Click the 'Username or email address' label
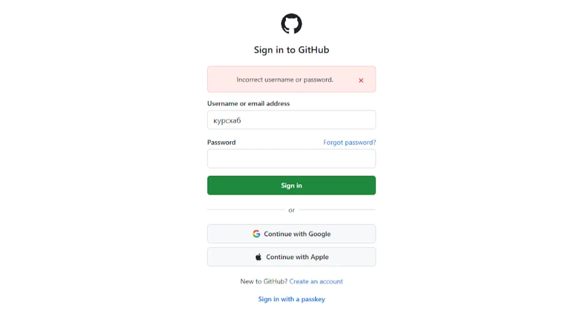The image size is (570, 321). click(x=248, y=104)
